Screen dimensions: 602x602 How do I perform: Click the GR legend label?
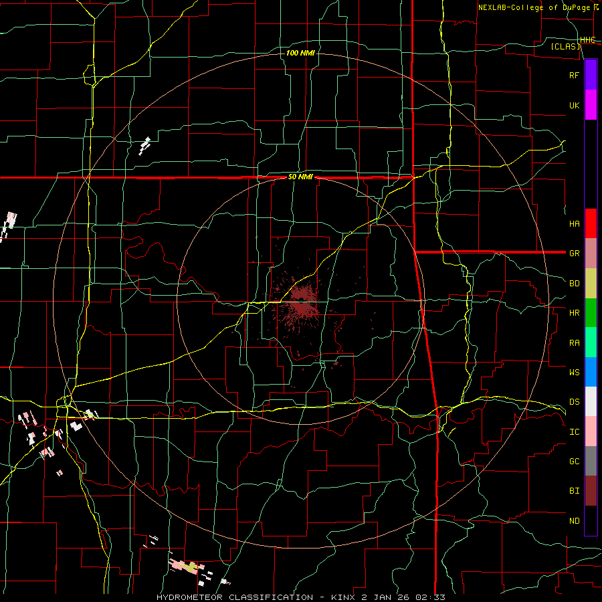[x=574, y=254]
